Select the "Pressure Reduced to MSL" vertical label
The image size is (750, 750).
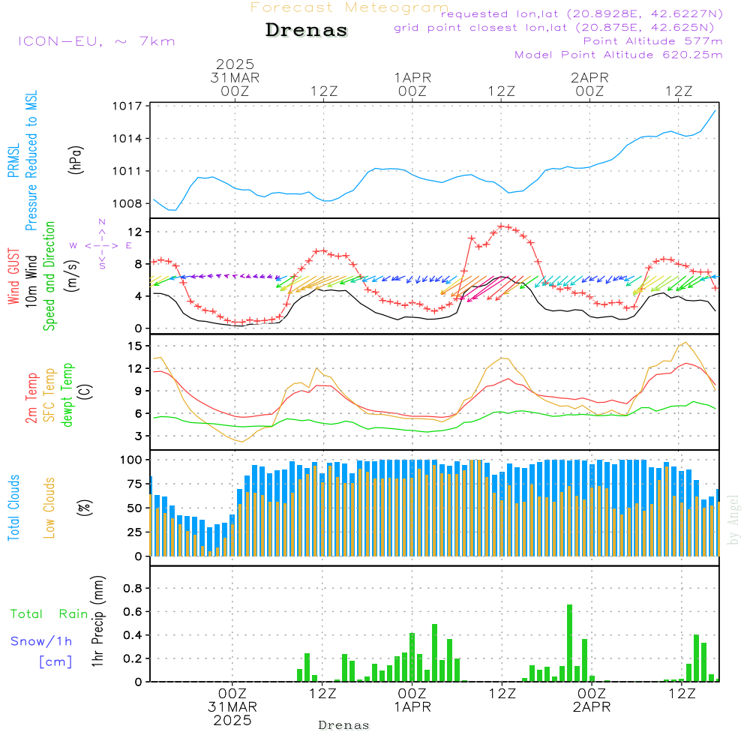(x=31, y=160)
